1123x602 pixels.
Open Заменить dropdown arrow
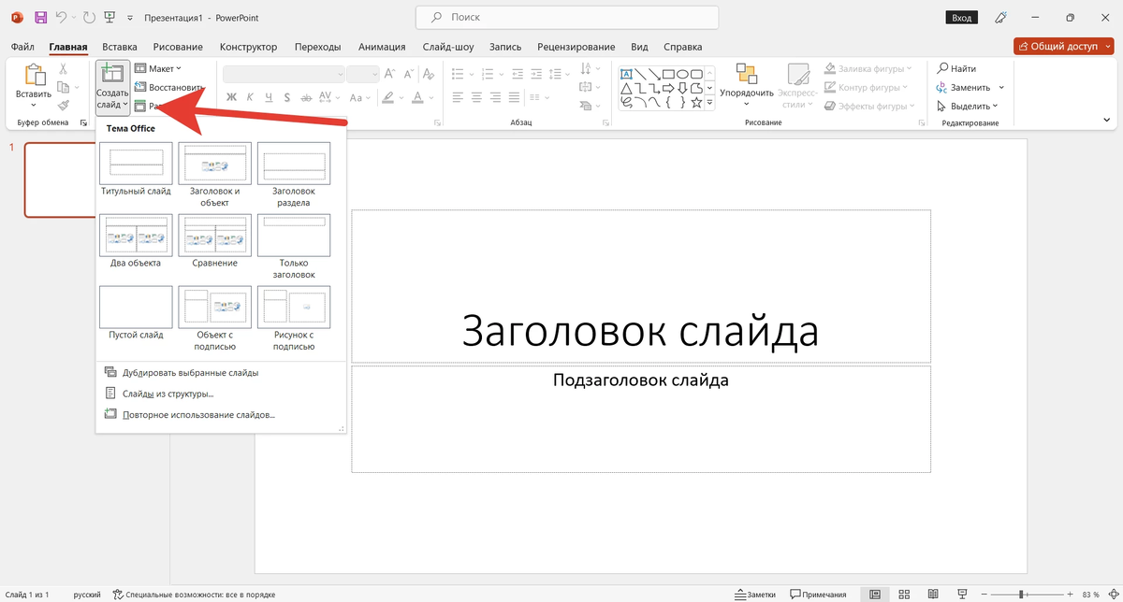click(x=1002, y=87)
